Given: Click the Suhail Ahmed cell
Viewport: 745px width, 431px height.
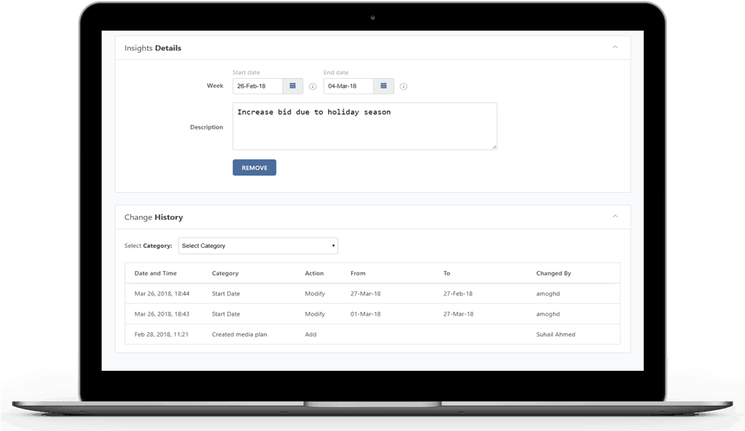Looking at the screenshot, I should [555, 334].
